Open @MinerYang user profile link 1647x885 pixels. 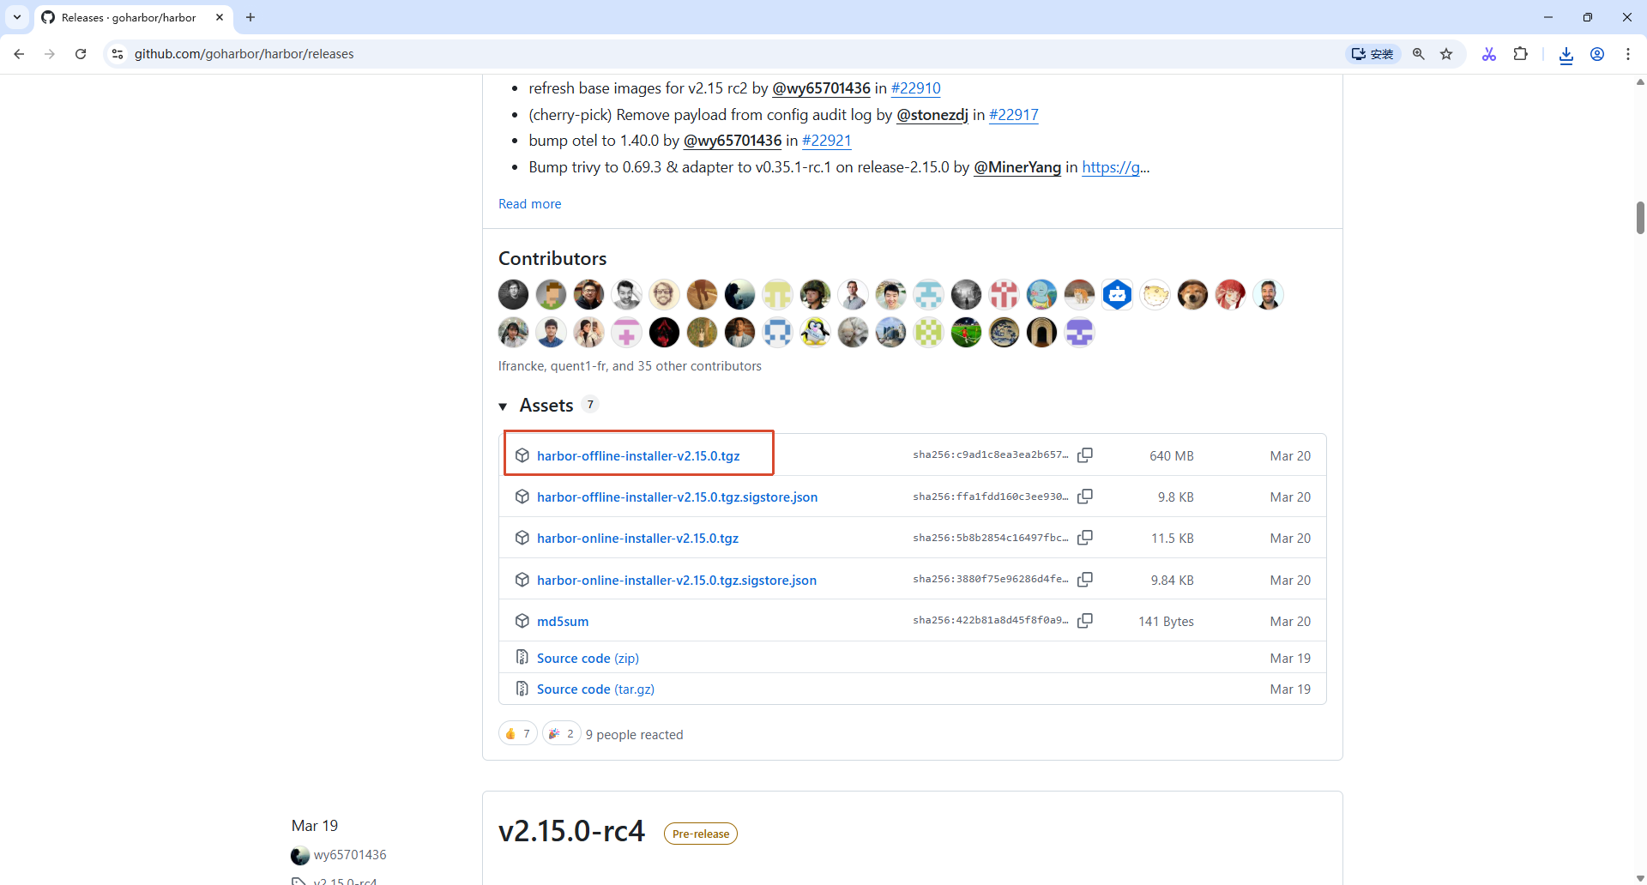coord(1017,167)
